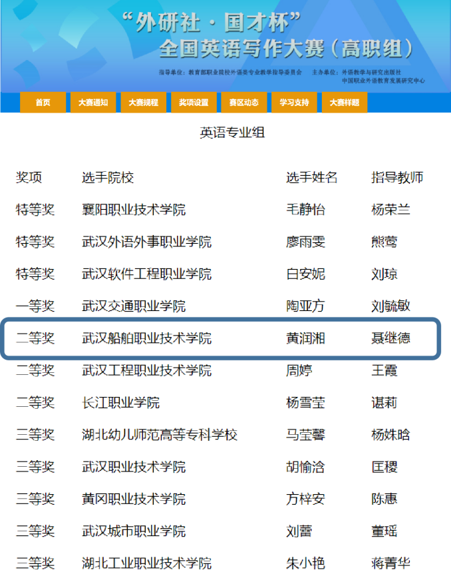The height and width of the screenshot is (580, 451).
Task: View the 赛区动态 section
Action: point(243,103)
